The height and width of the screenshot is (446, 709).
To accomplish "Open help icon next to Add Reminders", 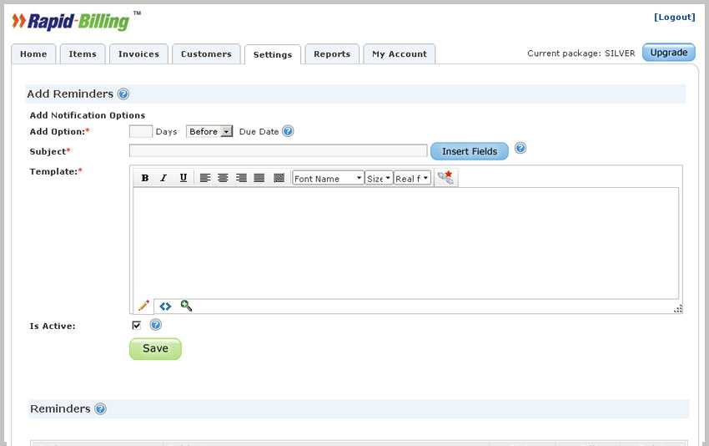I will point(123,94).
